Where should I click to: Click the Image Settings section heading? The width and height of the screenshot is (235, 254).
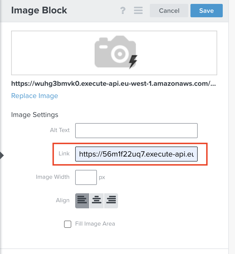click(x=35, y=115)
